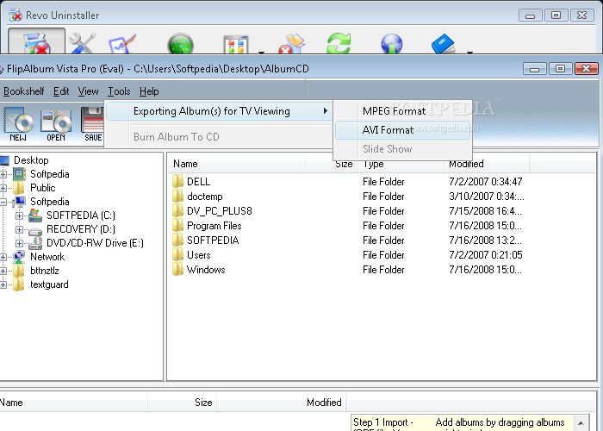Click the SOFTPEDIA (C:) drive icon
This screenshot has width=603, height=431.
click(x=35, y=215)
